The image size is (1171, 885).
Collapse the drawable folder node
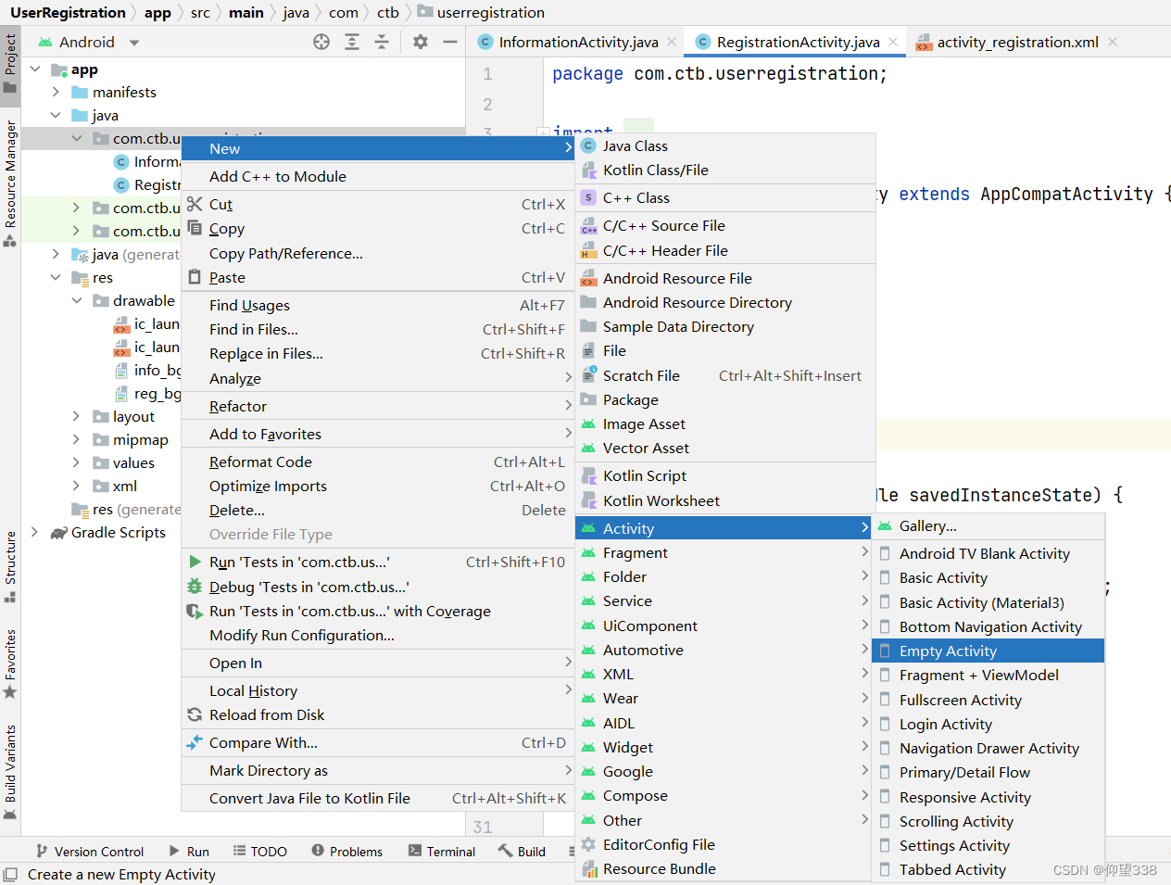point(77,300)
